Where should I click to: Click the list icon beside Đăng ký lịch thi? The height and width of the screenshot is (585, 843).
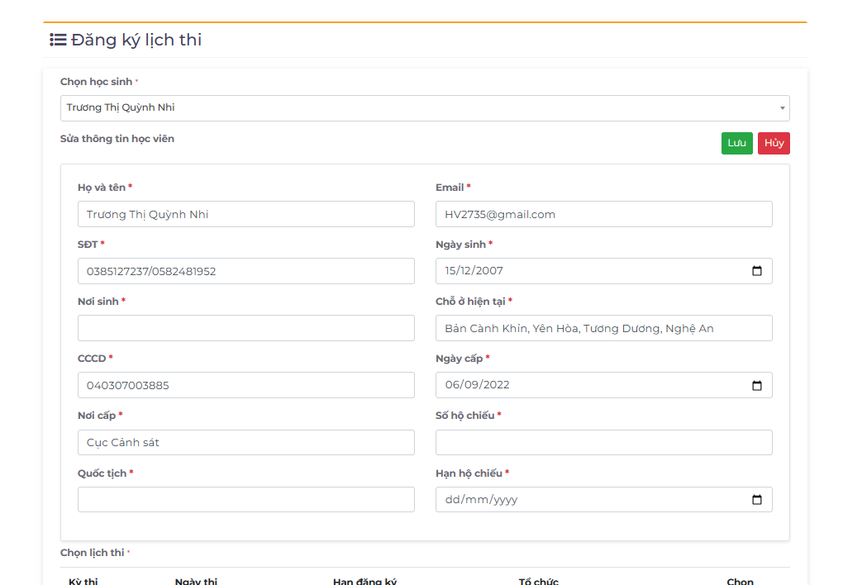coord(58,40)
